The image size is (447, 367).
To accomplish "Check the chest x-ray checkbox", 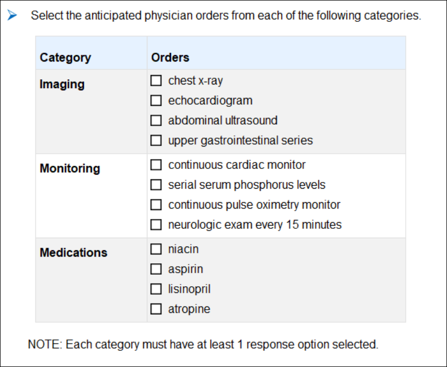I will pos(156,81).
